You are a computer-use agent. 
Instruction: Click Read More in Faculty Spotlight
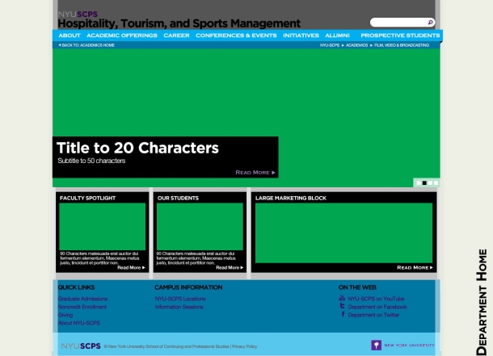pos(131,268)
